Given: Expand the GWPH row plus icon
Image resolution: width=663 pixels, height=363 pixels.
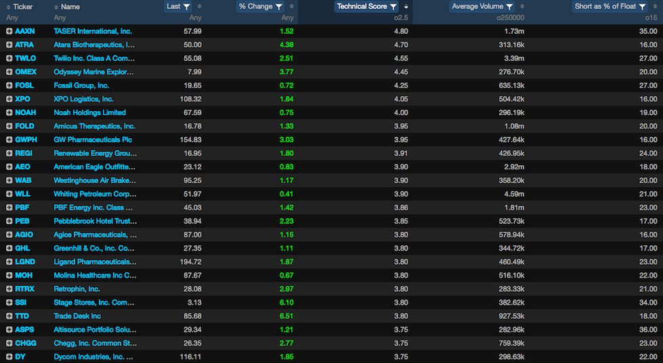Looking at the screenshot, I should [x=9, y=140].
